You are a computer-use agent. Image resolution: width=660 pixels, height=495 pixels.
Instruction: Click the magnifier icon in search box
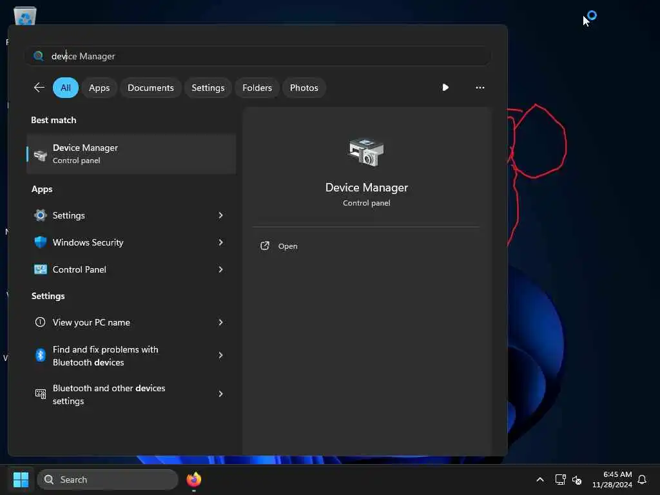[39, 56]
